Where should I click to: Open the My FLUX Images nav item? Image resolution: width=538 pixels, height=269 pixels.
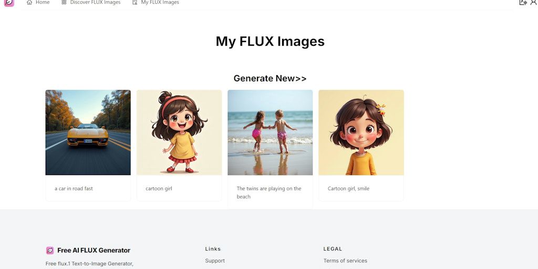tap(156, 3)
